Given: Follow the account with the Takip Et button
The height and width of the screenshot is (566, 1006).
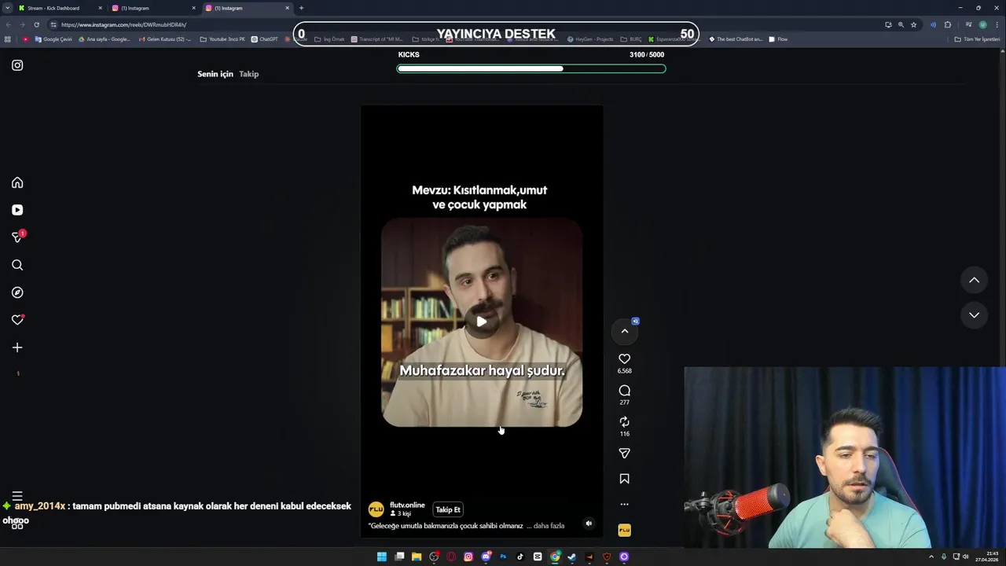Looking at the screenshot, I should 448,509.
